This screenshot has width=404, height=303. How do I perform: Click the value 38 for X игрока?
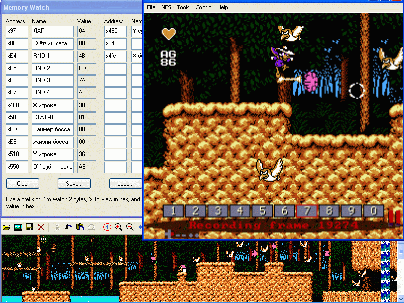(87, 106)
